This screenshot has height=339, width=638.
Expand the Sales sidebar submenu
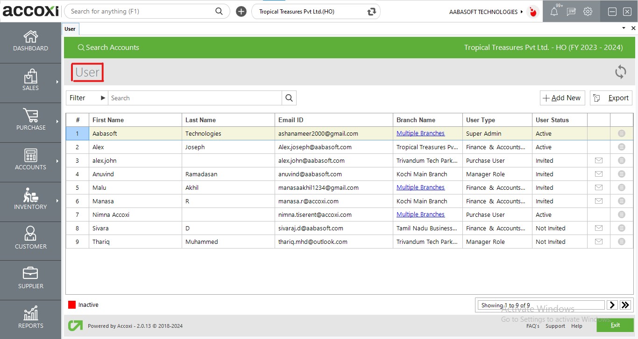click(x=57, y=82)
